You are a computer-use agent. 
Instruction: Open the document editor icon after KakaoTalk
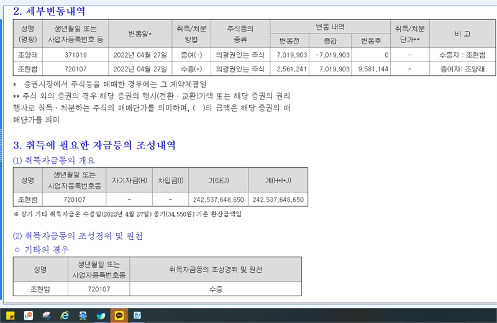137,316
